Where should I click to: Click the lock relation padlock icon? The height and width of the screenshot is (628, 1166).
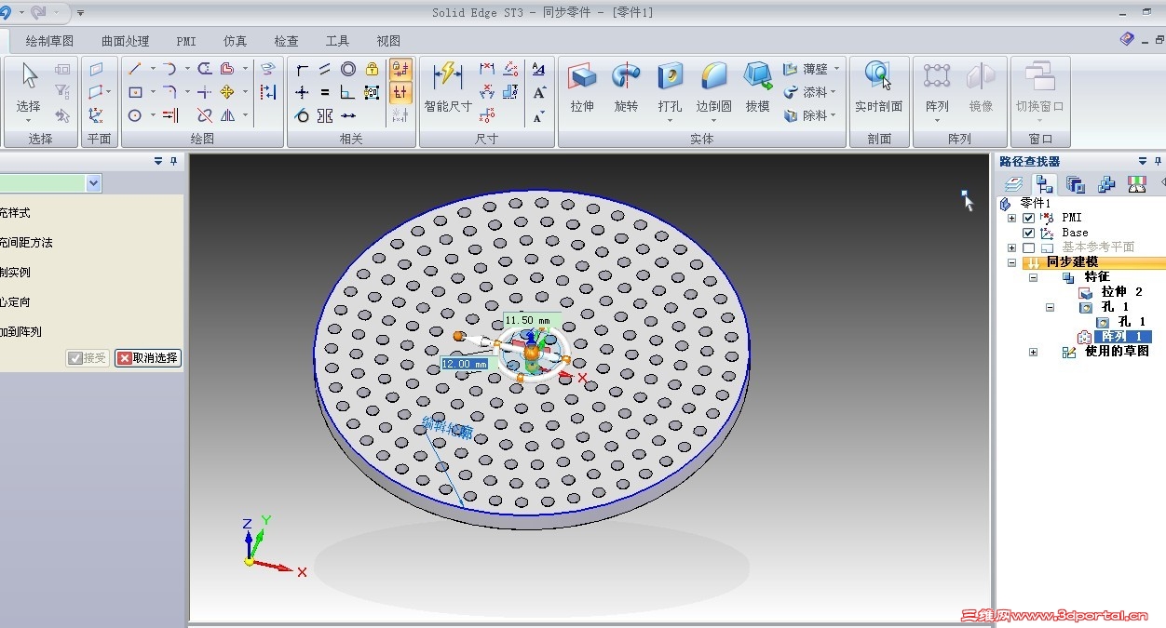click(372, 69)
